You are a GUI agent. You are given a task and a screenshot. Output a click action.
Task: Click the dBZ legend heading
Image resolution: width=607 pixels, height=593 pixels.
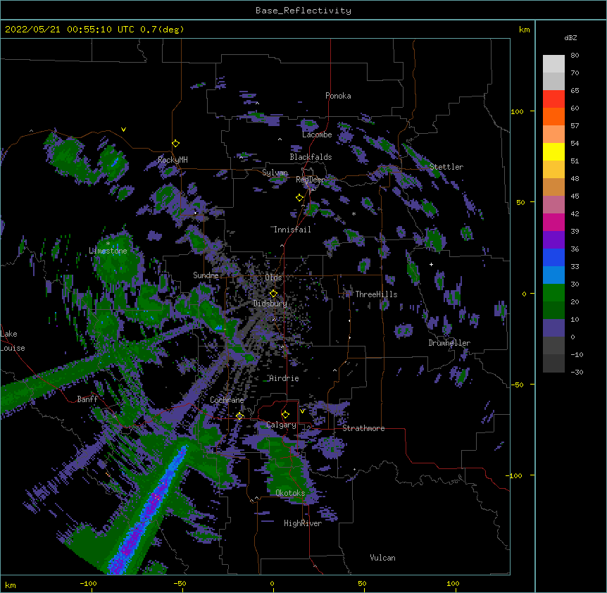click(570, 37)
